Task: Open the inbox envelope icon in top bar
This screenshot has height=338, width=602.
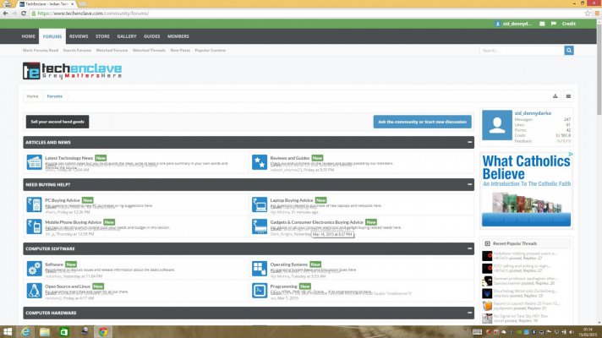Action: pos(542,24)
